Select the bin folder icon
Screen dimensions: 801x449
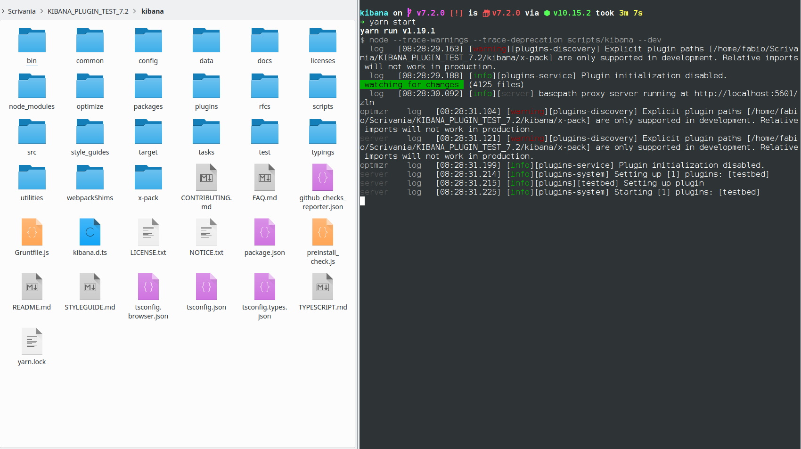tap(32, 40)
